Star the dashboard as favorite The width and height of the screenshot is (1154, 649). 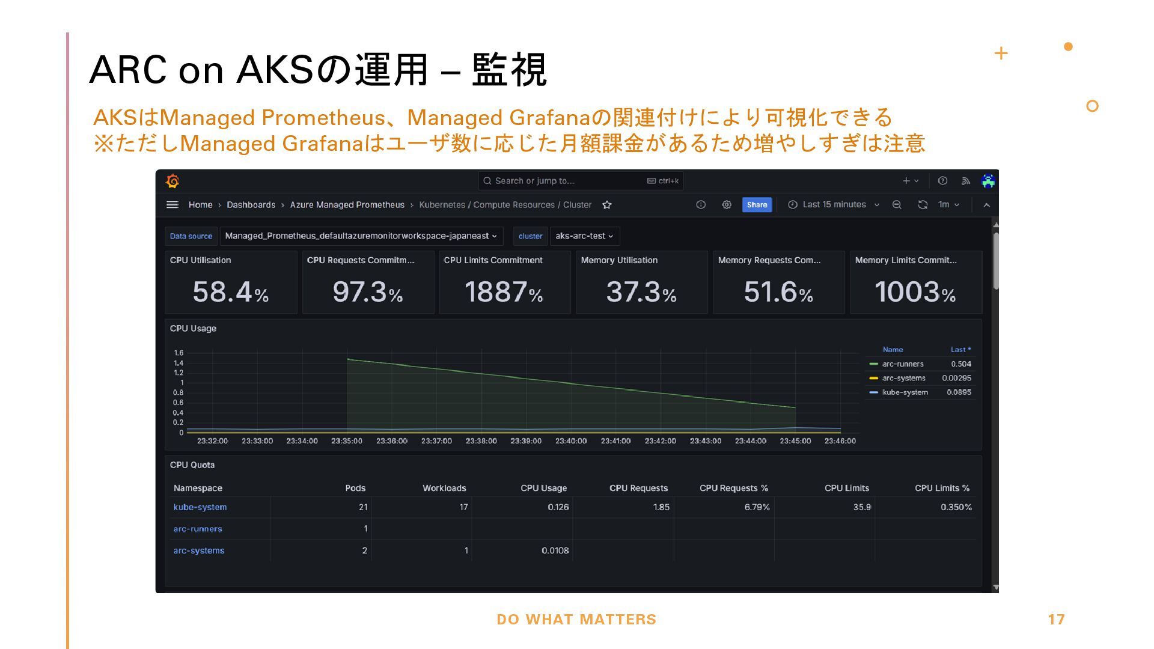click(607, 205)
